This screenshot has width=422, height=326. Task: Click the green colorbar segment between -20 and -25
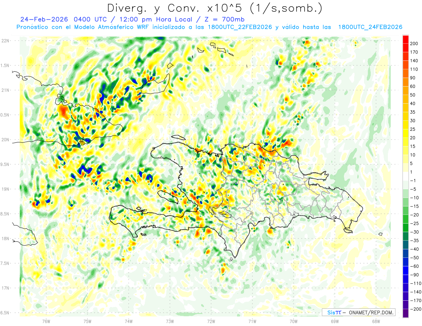405,219
